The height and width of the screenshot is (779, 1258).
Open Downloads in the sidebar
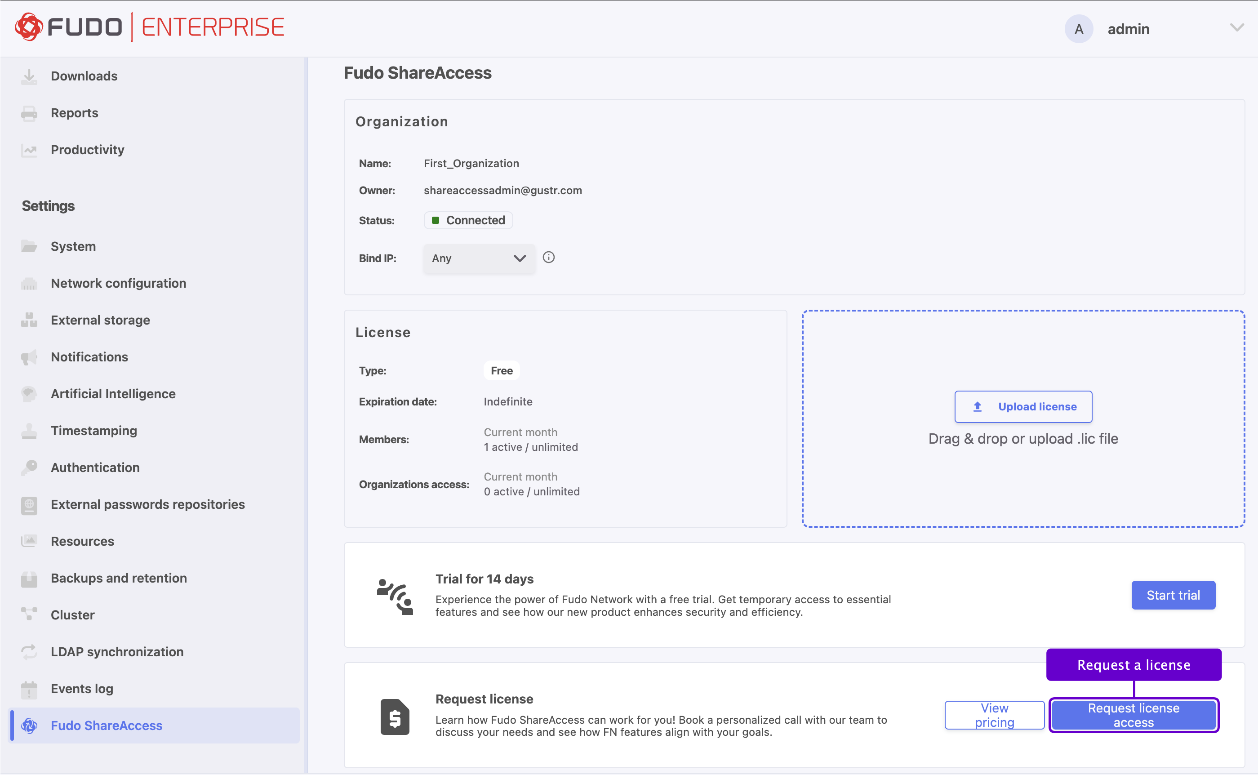point(84,76)
